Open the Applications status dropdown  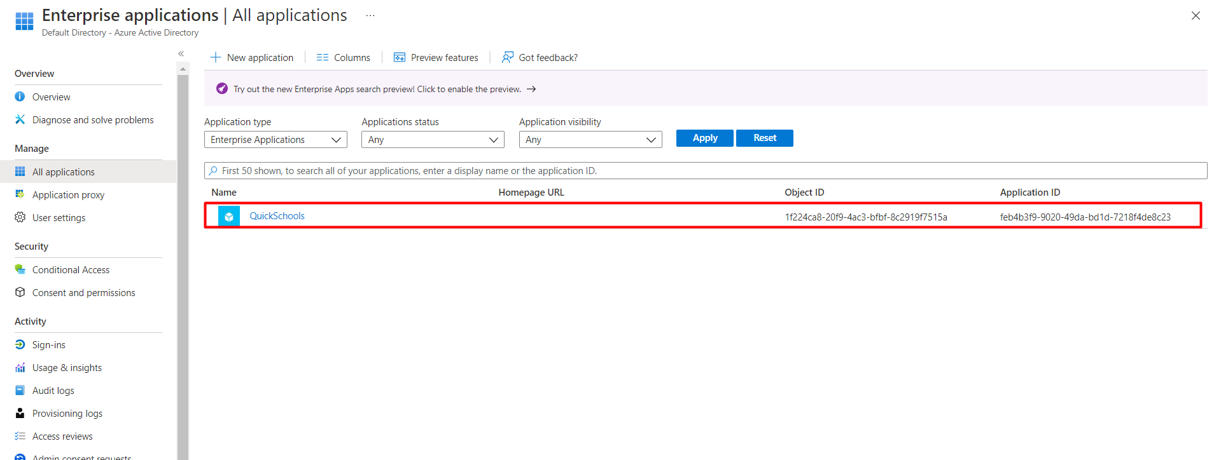click(433, 140)
